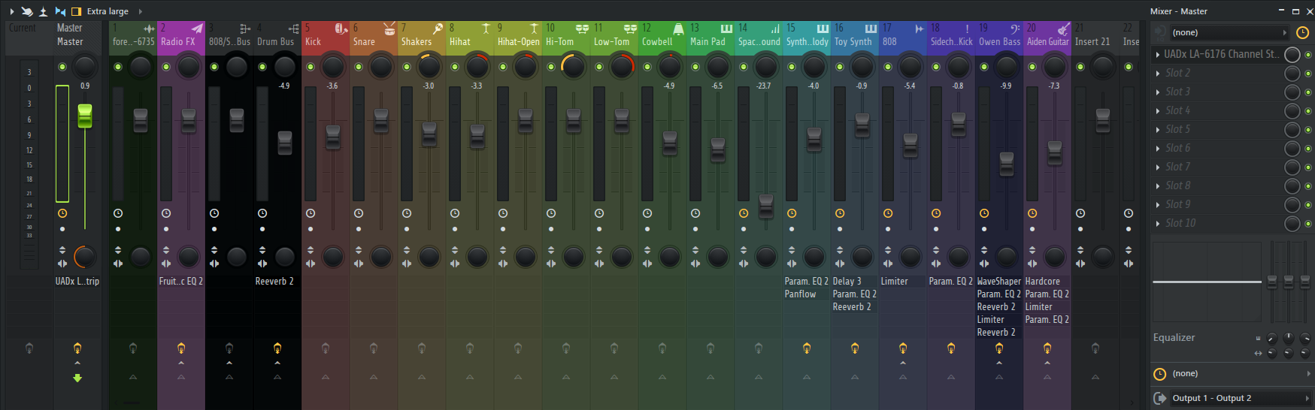Open UADx L..trip effect on Master

tap(77, 282)
